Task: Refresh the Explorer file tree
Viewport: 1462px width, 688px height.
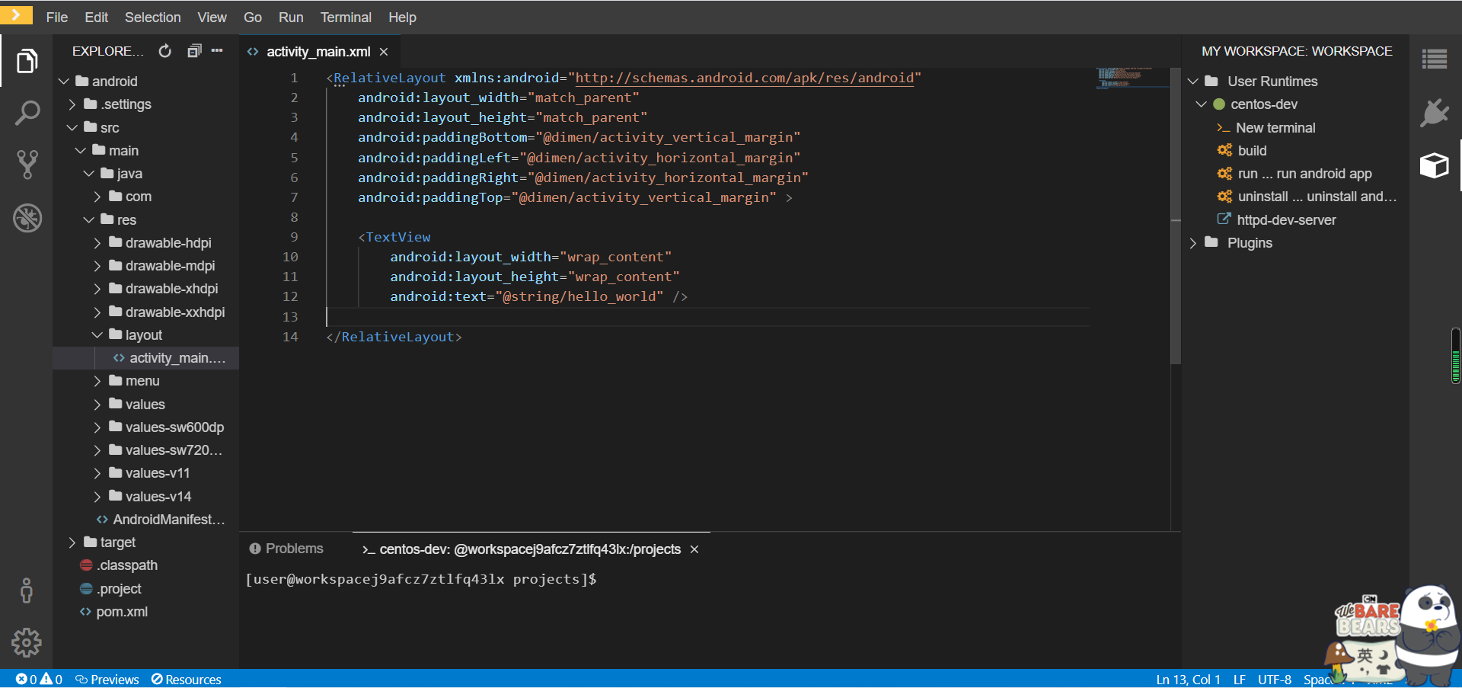Action: point(164,51)
